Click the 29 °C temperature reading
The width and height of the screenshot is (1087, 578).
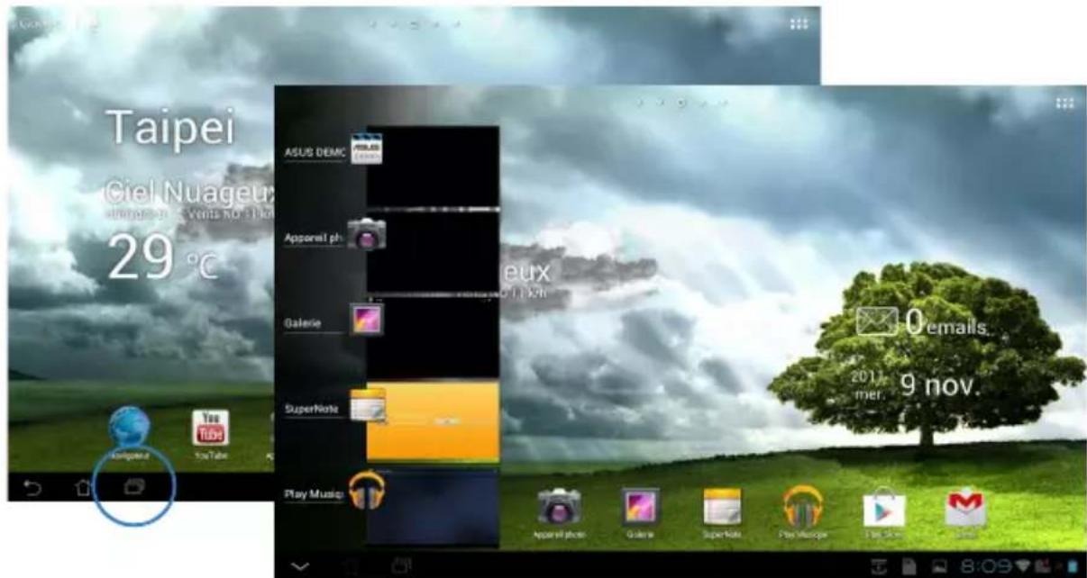click(x=162, y=257)
